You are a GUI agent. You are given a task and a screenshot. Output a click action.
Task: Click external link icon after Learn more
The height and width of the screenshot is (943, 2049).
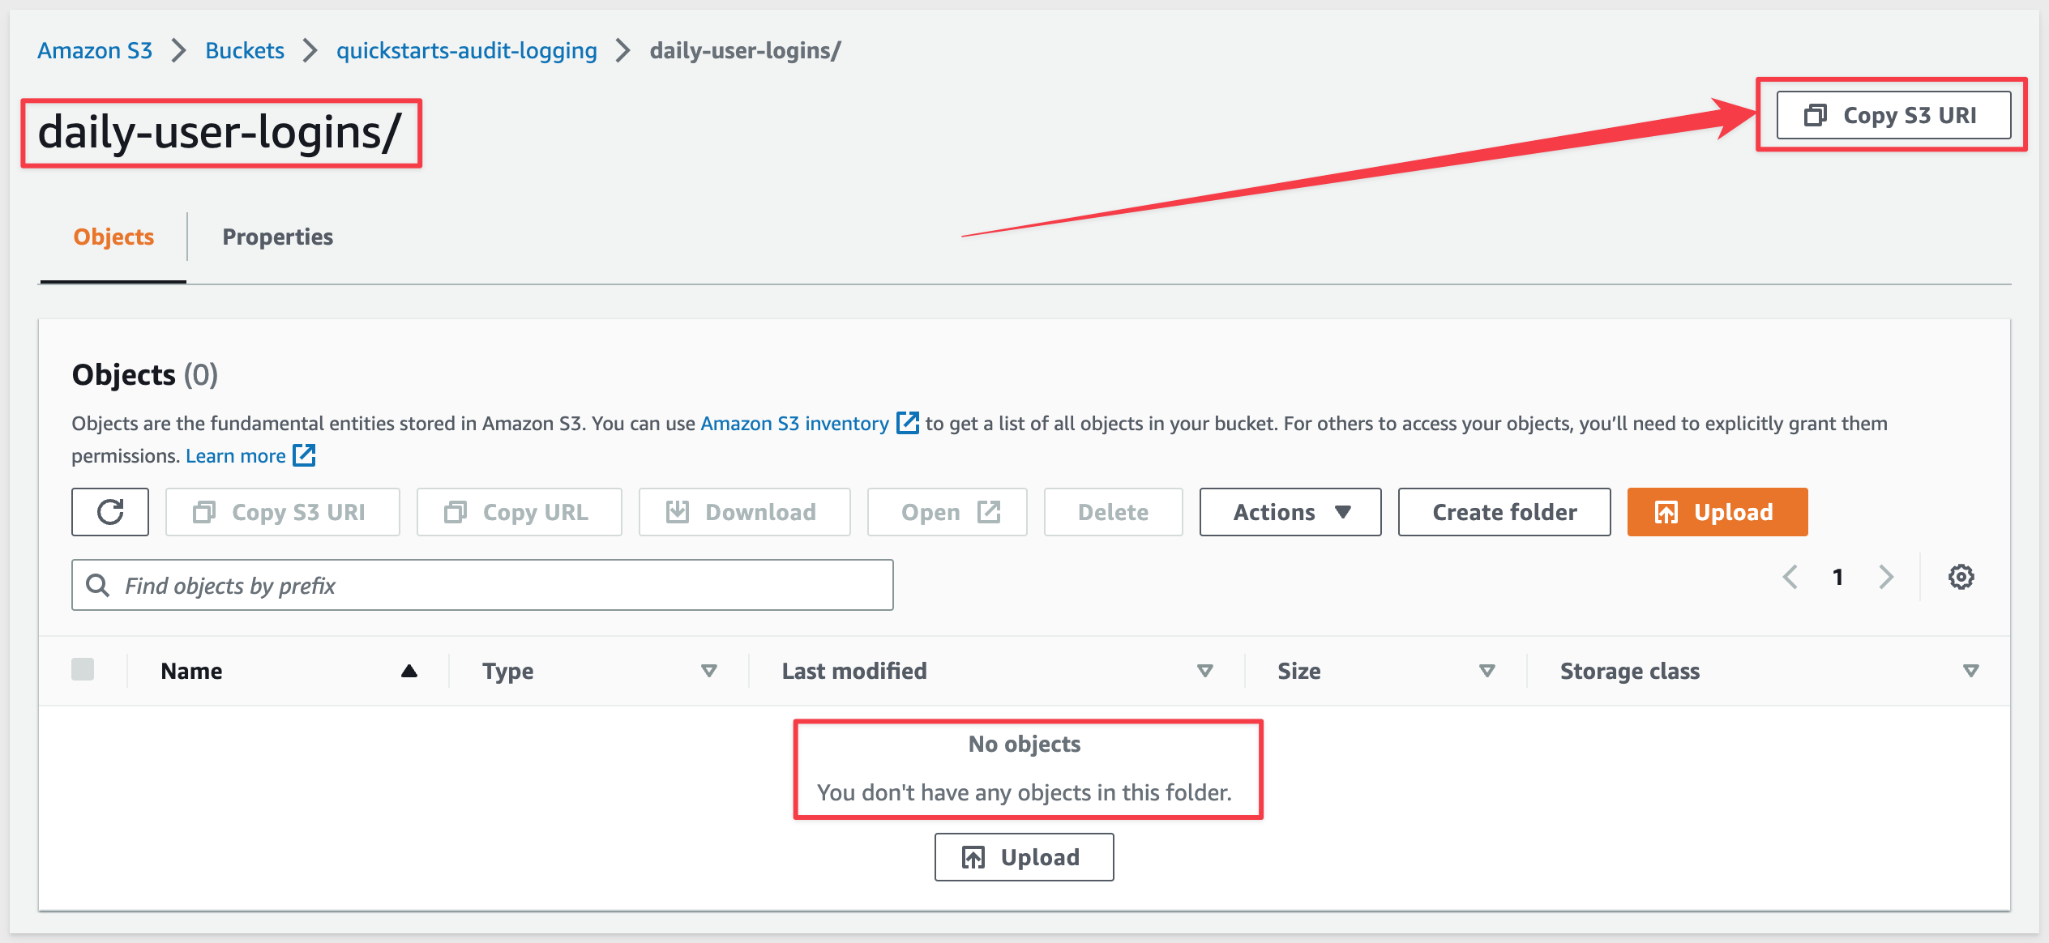tap(304, 455)
